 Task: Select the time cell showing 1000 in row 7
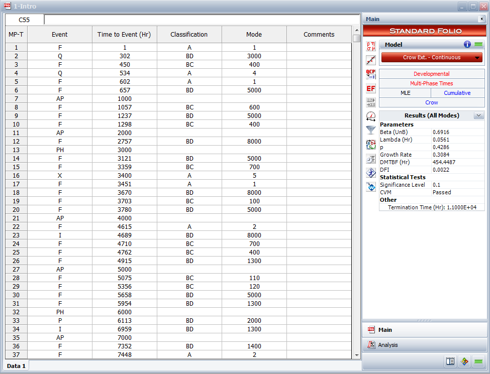click(x=124, y=99)
